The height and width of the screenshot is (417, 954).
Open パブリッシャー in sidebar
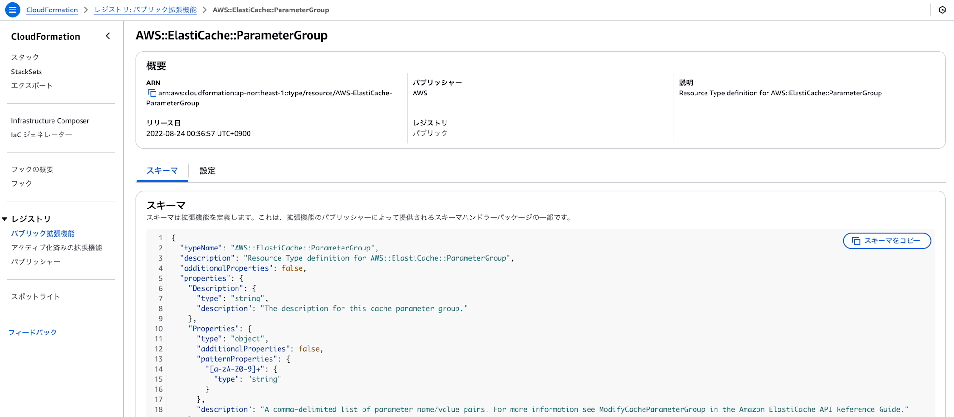tap(36, 261)
